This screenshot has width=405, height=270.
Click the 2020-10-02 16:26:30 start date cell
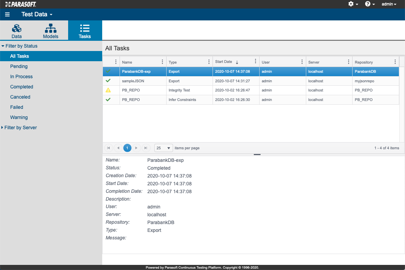(x=236, y=100)
